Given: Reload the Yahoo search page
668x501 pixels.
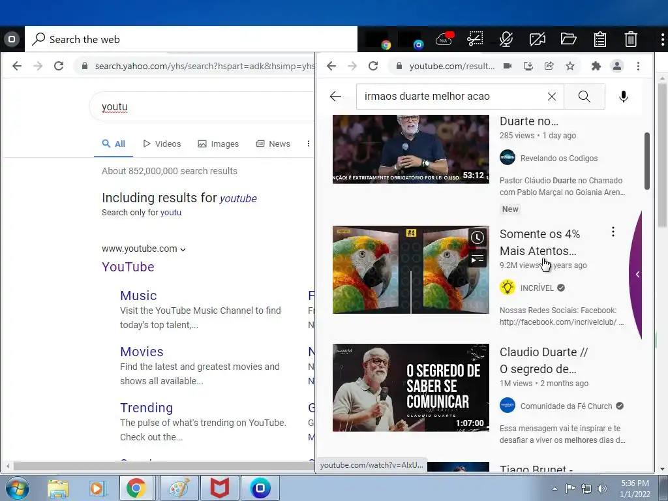Looking at the screenshot, I should click(59, 66).
